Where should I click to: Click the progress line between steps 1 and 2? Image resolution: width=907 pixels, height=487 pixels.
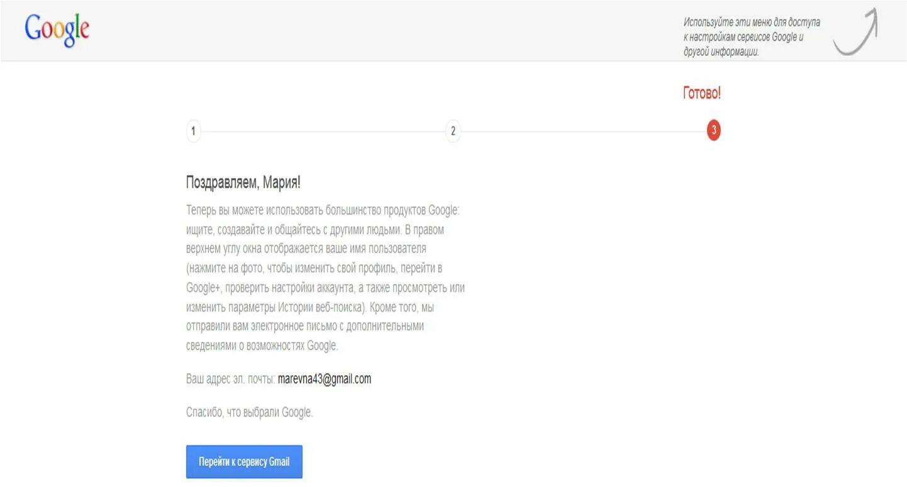(x=324, y=131)
